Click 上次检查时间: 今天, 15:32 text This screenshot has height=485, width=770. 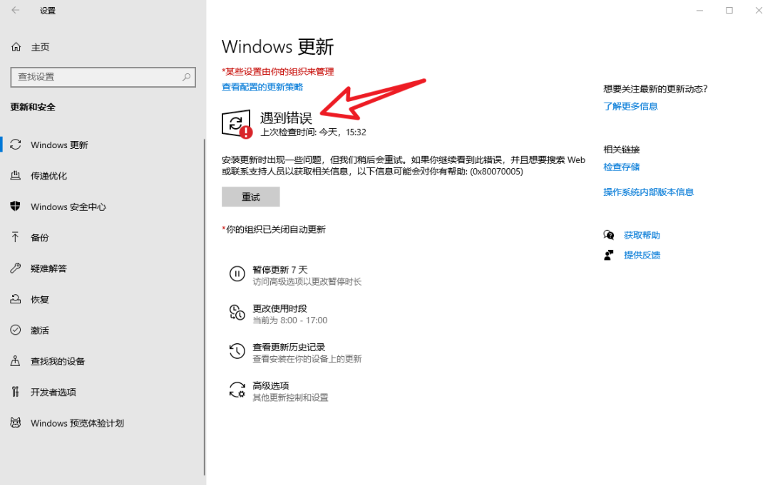coord(313,132)
